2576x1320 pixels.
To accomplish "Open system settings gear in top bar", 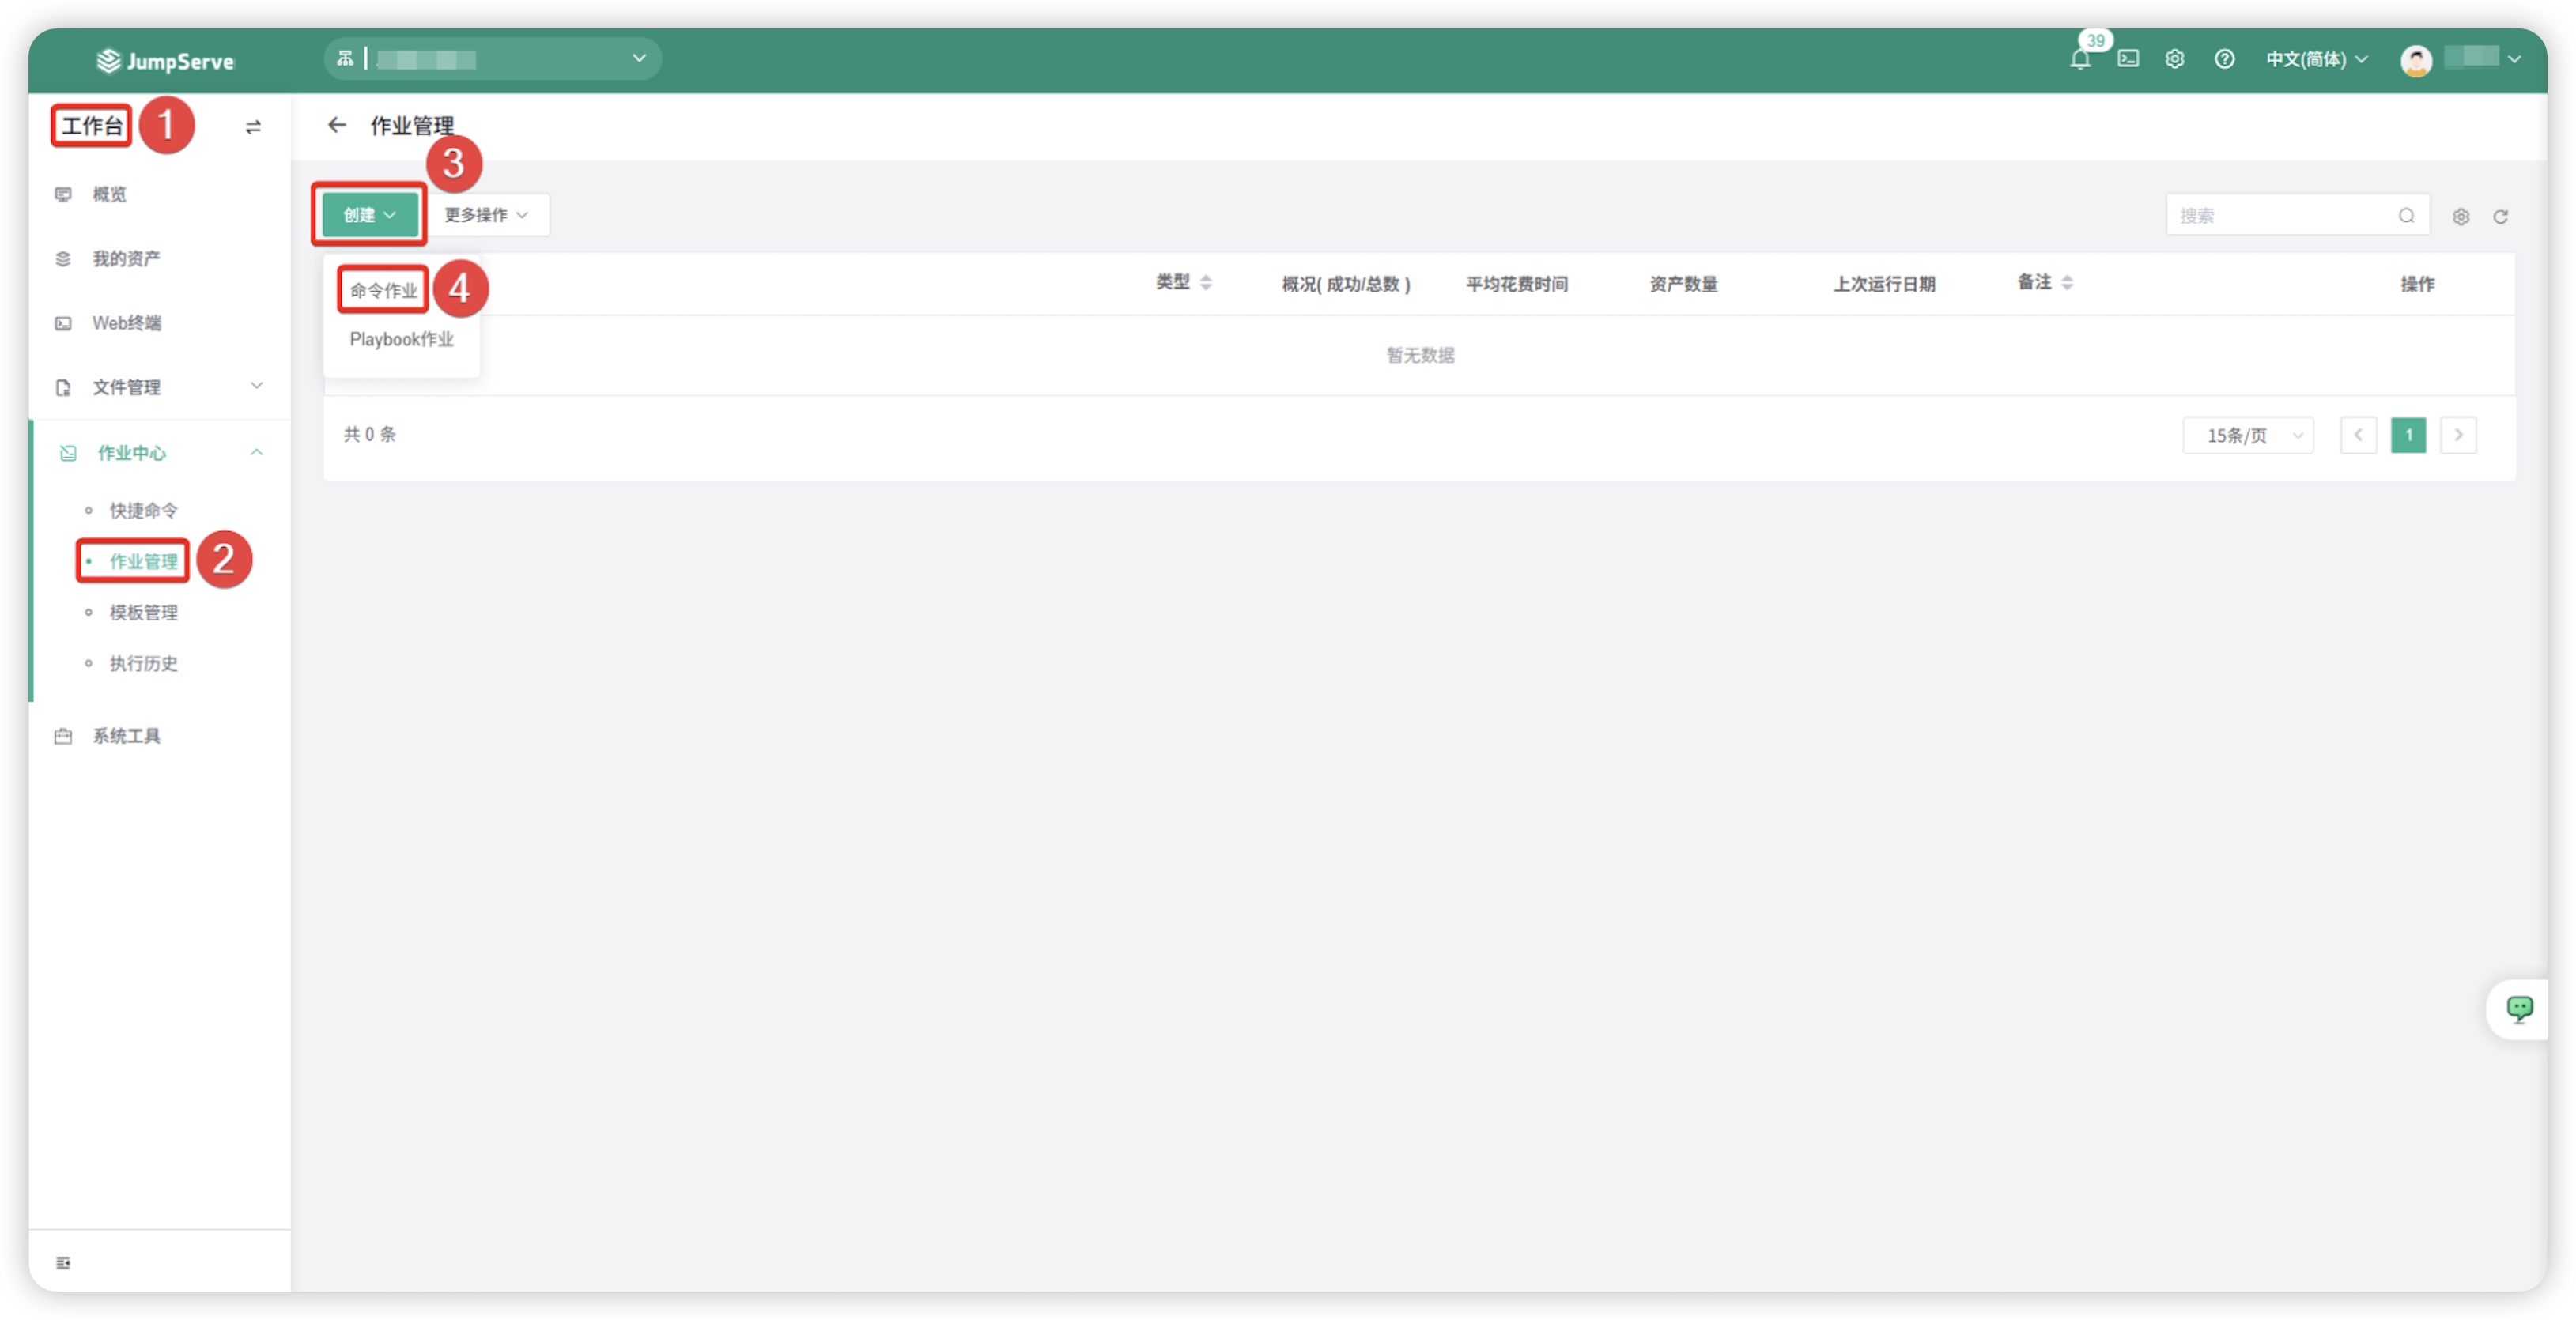I will point(2174,59).
